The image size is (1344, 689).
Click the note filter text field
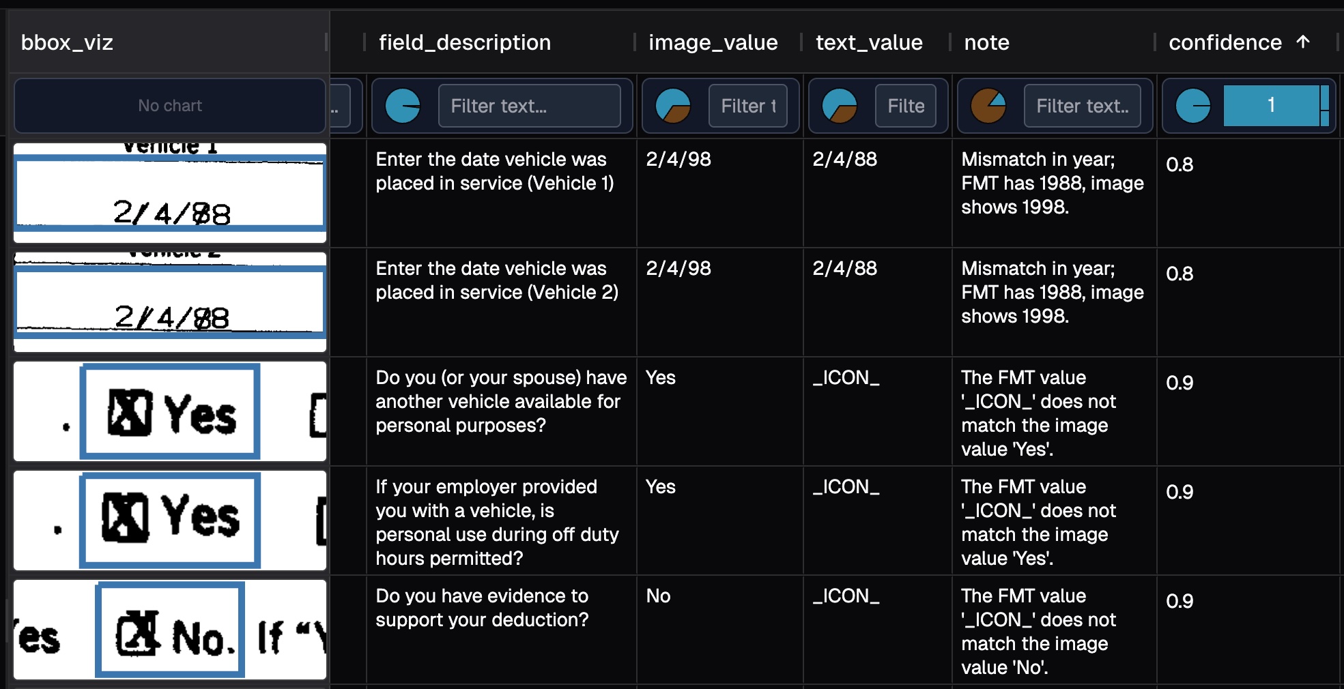[1082, 106]
